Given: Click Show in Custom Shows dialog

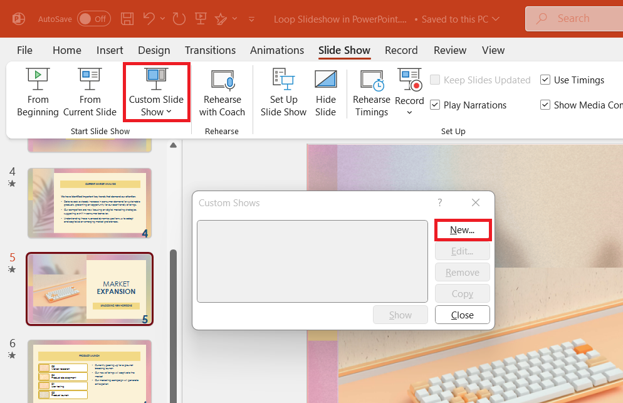Looking at the screenshot, I should [x=401, y=315].
